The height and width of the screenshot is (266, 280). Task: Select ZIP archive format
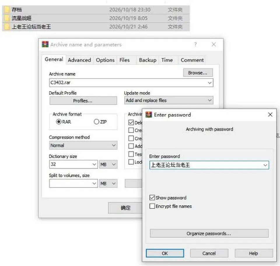97,122
